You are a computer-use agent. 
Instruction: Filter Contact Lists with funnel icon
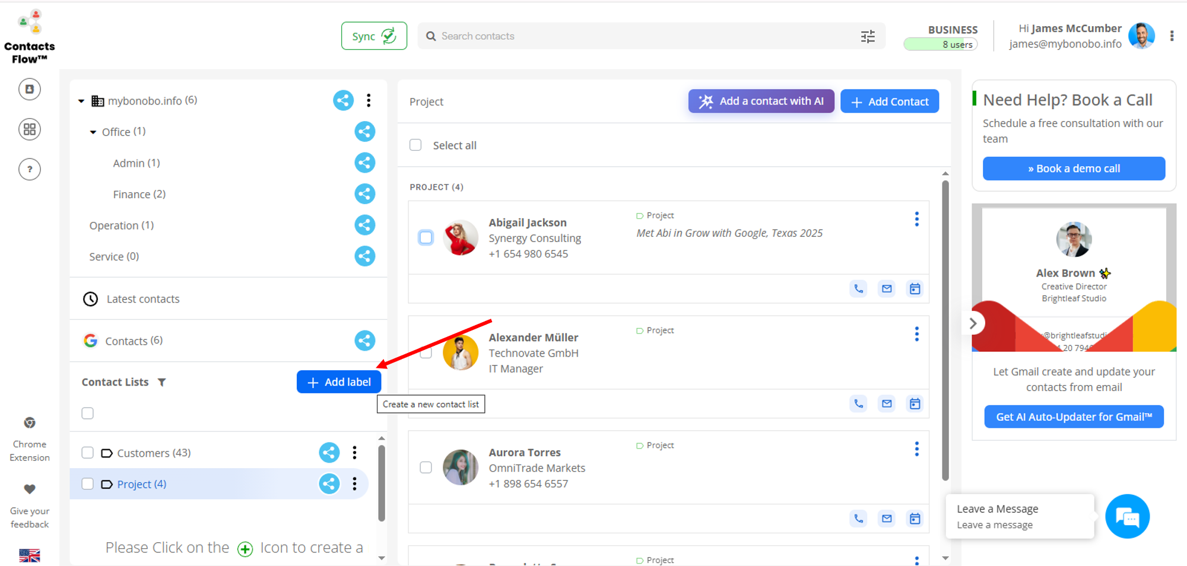[162, 383]
